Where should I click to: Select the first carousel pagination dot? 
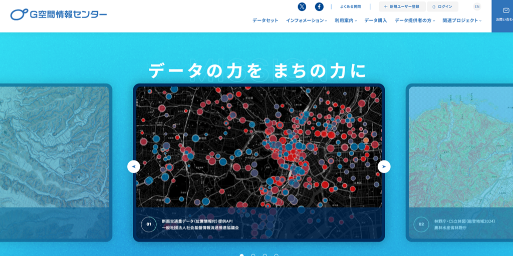[x=242, y=255]
